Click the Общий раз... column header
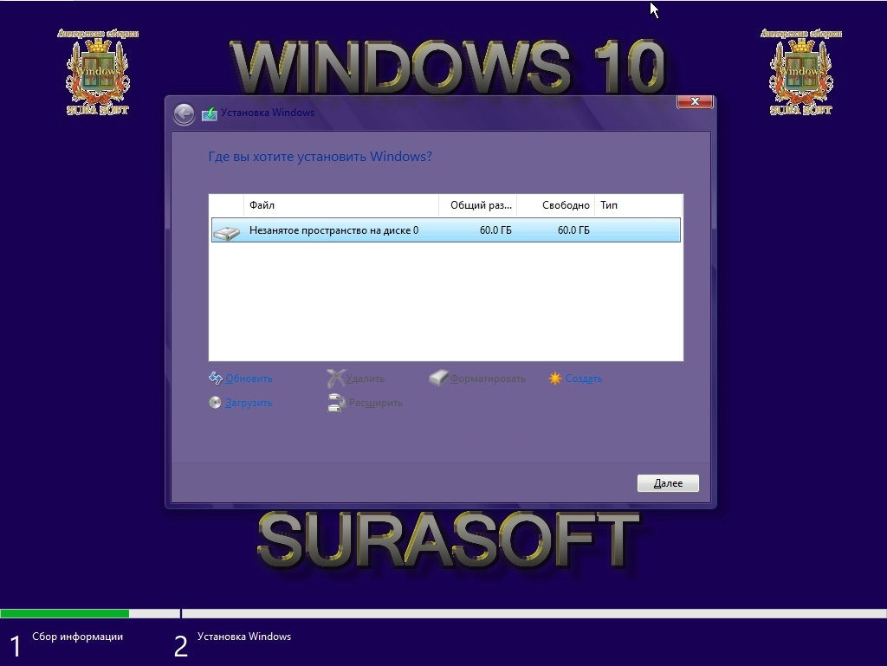The image size is (887, 666). point(478,205)
